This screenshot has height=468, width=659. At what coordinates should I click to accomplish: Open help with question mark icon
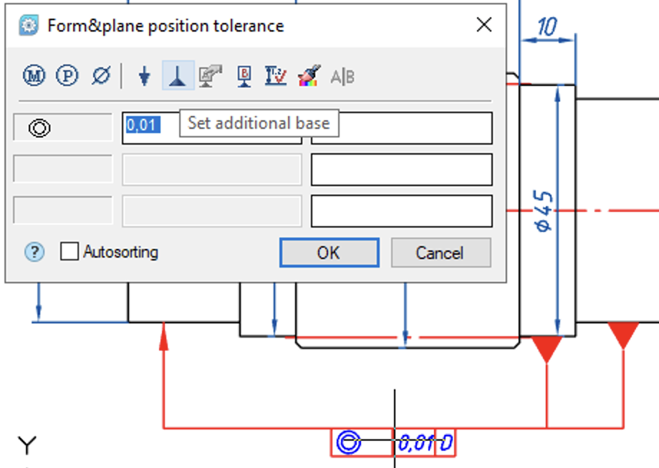(x=34, y=252)
